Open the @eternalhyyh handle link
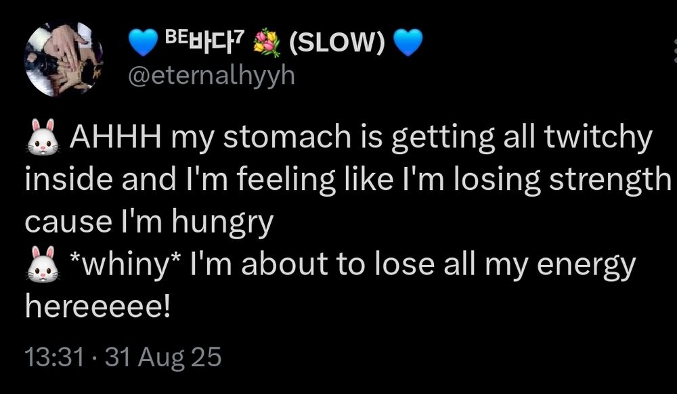The image size is (677, 394). coord(211,76)
